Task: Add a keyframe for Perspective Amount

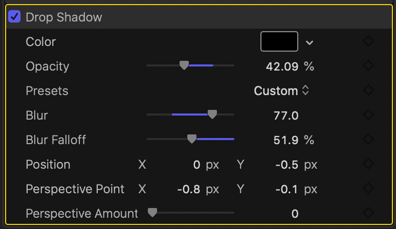Action: tap(368, 213)
